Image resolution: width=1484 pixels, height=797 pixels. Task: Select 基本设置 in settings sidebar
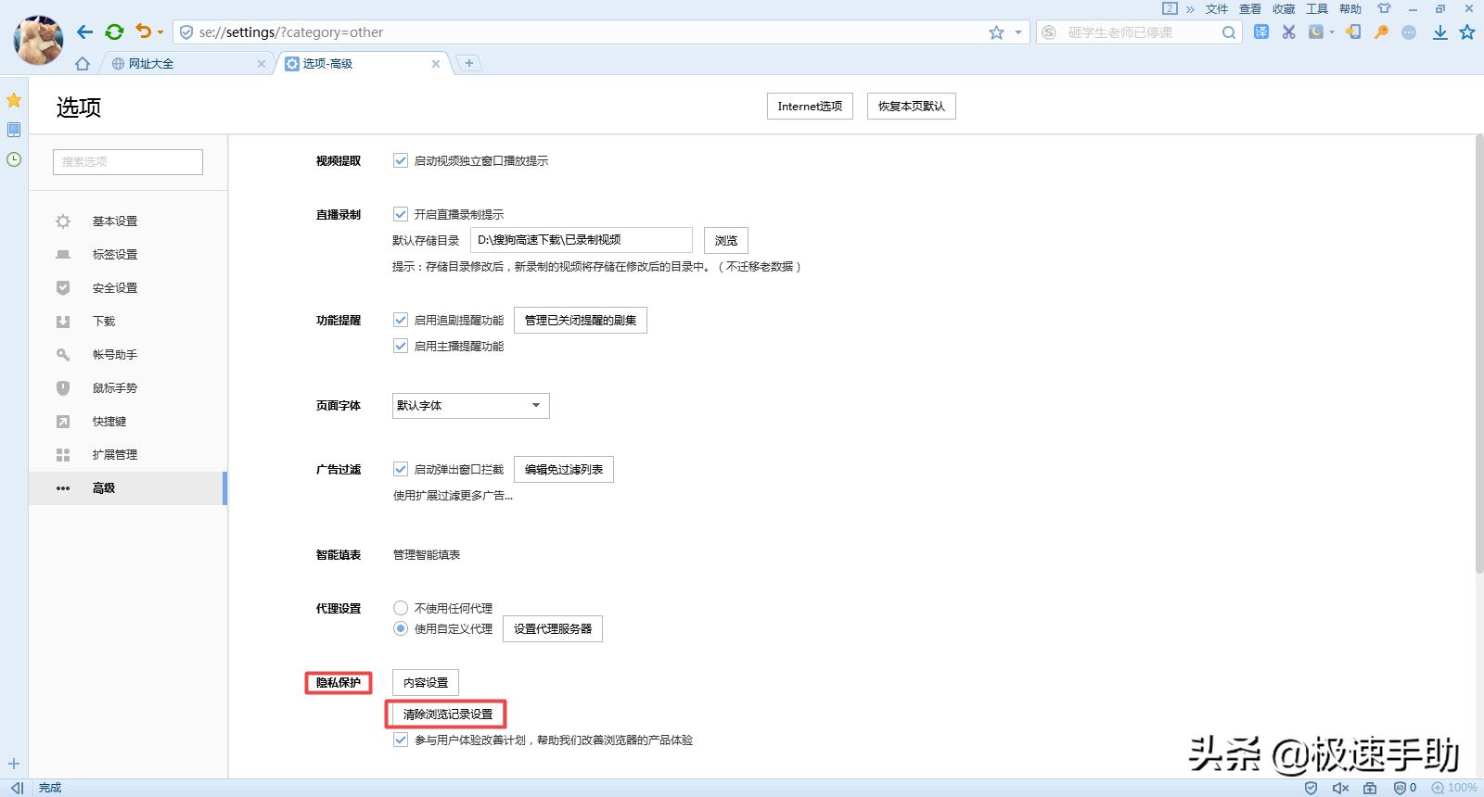[x=128, y=221]
